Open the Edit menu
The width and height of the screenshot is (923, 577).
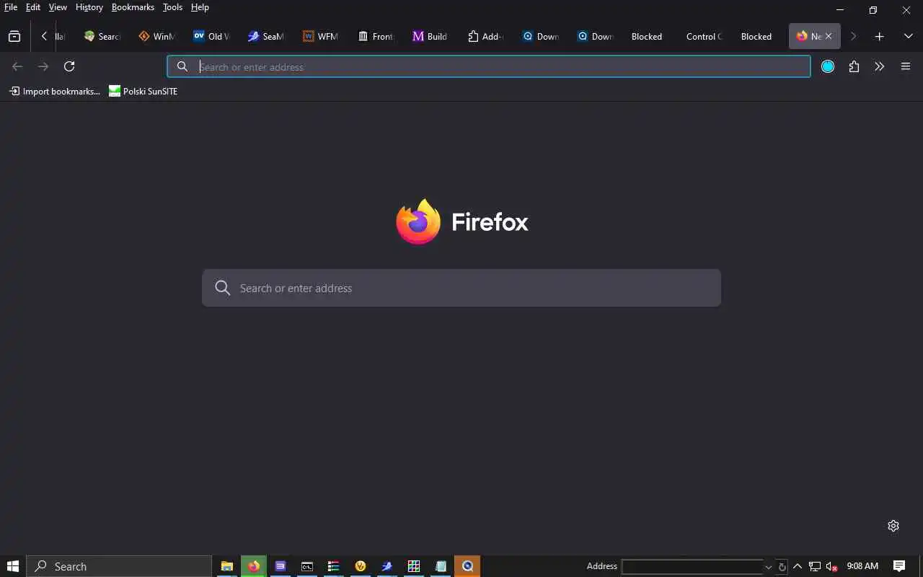33,7
